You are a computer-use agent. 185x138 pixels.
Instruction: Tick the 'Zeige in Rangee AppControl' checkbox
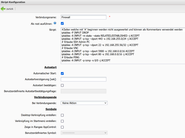(62, 127)
